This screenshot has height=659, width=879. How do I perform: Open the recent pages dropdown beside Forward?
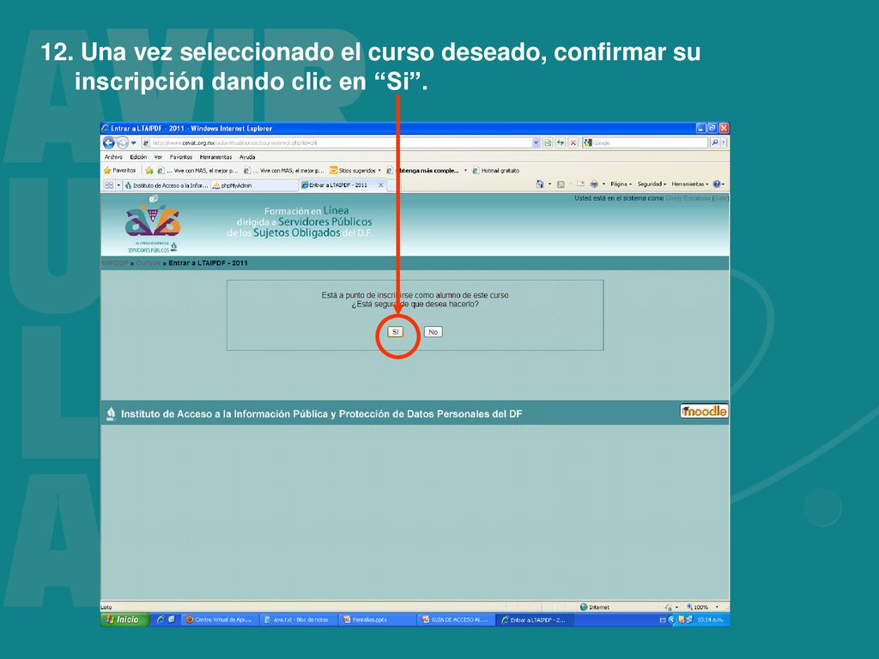[x=133, y=143]
